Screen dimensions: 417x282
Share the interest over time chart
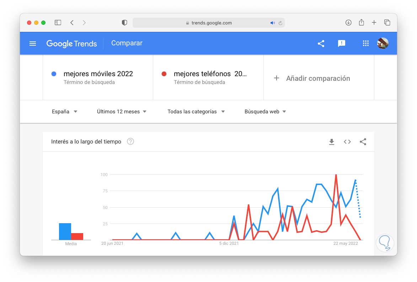point(363,142)
